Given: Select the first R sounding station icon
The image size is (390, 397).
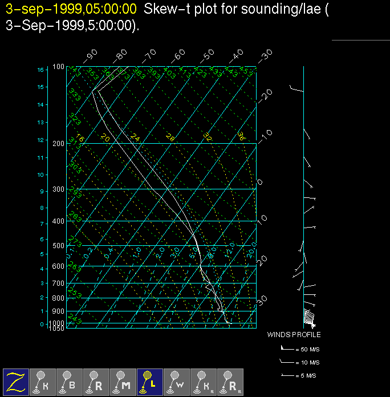Looking at the screenshot, I should (96, 382).
